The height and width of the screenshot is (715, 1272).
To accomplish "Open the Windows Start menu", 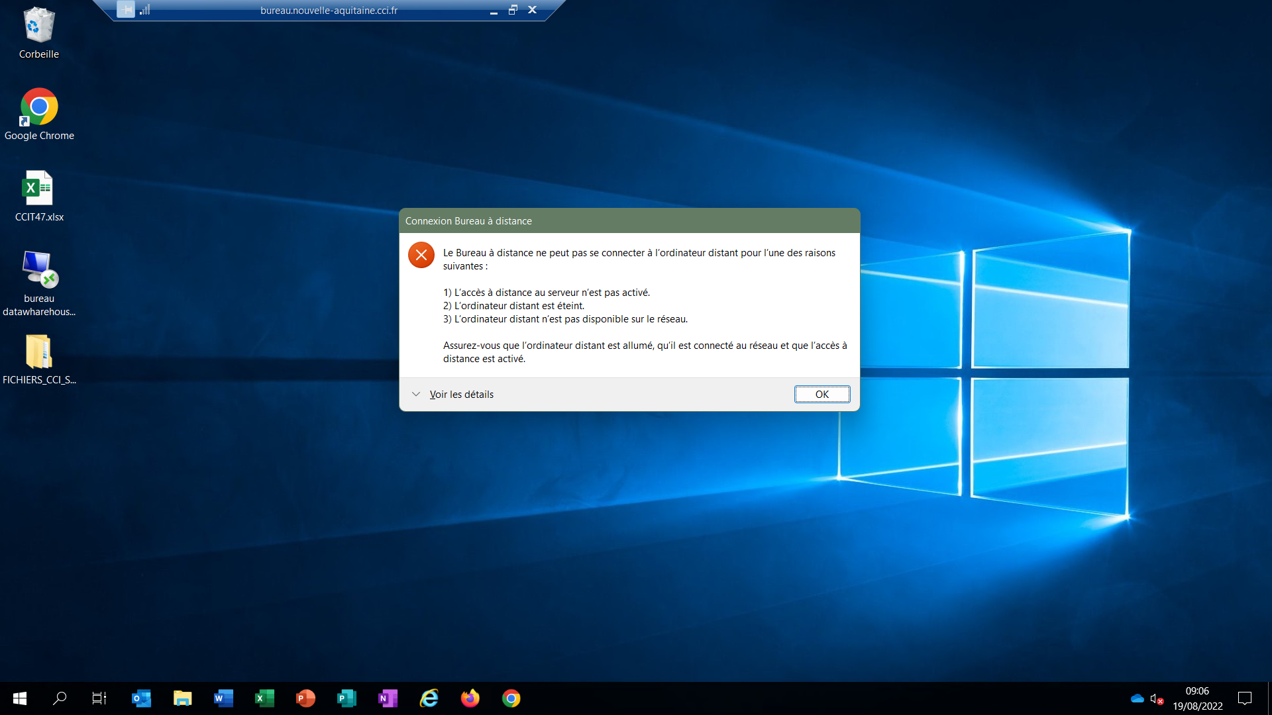I will [x=20, y=698].
